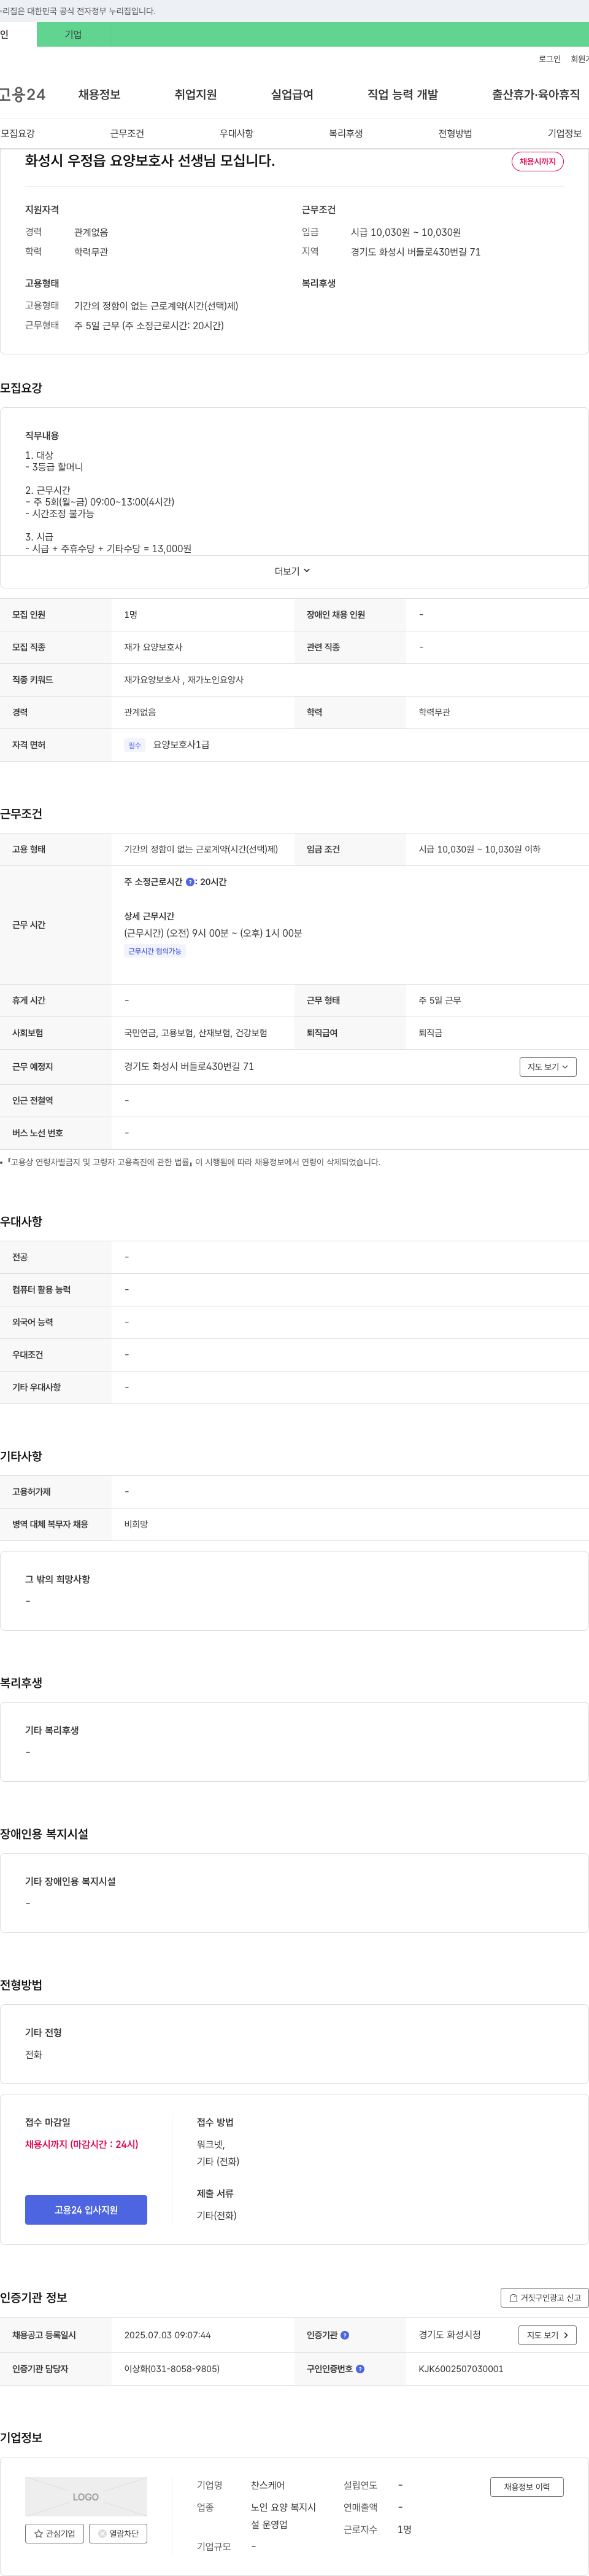Click the 노인 요양 복지시설 운영업 industry value
Screen dimensions: 589x2576
tap(283, 2516)
